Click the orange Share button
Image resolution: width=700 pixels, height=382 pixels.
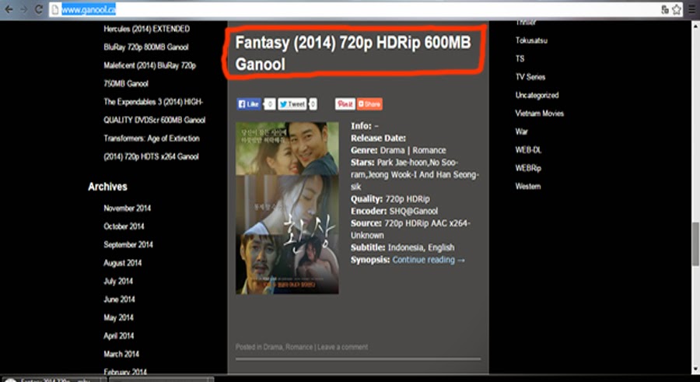coord(369,104)
